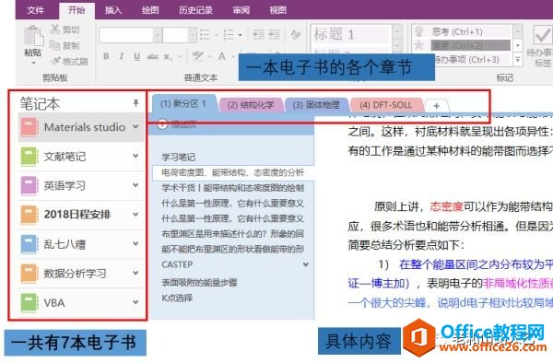Apply subscript x2 formatting
Screen dimensions: 553x363
pos(169,56)
